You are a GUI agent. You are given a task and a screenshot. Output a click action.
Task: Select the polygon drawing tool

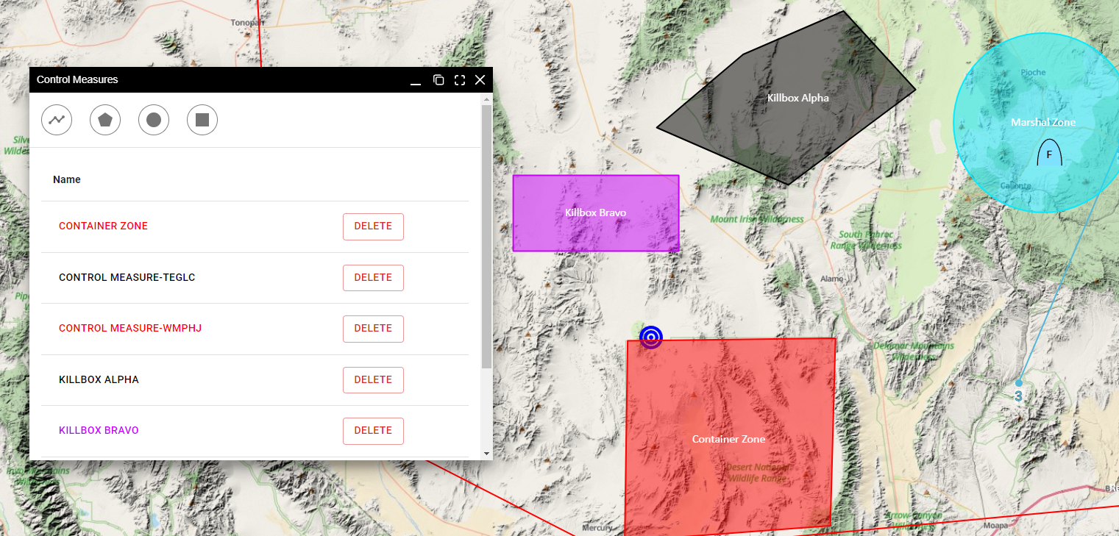coord(105,120)
